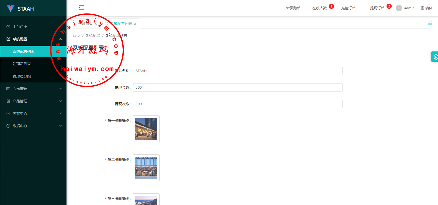
Task: Expand the 产品管理 sidebar menu
Action: (33, 101)
